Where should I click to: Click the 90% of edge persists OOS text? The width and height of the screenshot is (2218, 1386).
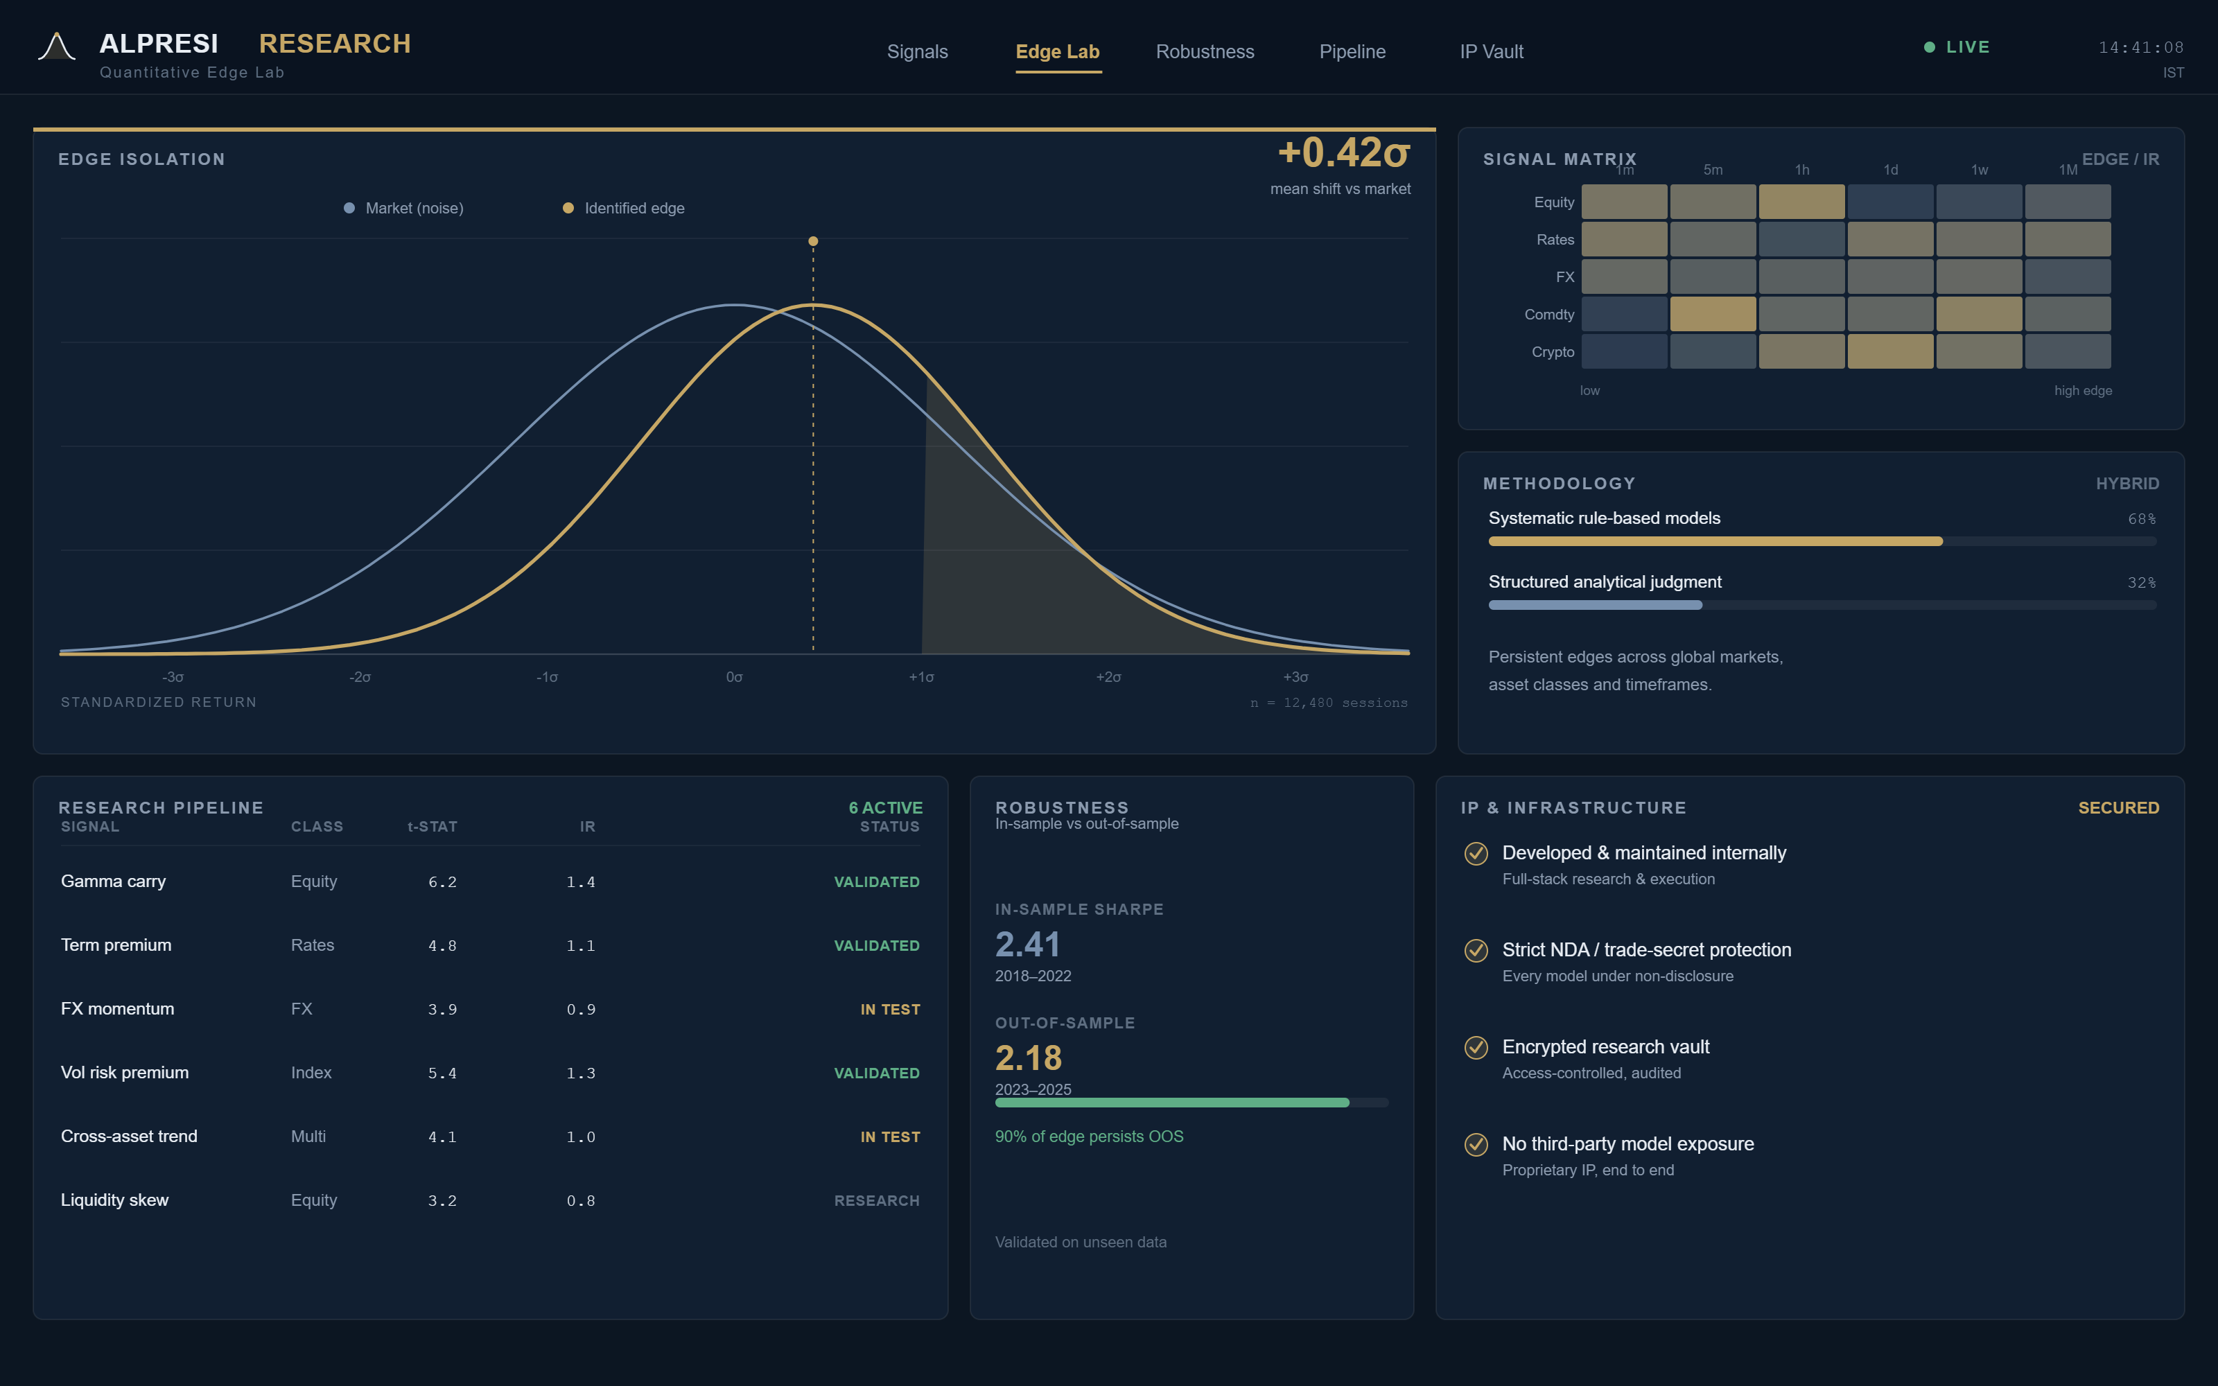1089,1137
